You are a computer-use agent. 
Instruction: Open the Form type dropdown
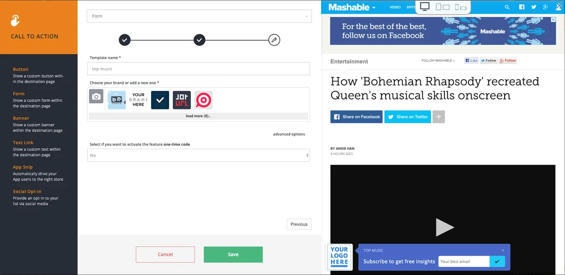199,16
